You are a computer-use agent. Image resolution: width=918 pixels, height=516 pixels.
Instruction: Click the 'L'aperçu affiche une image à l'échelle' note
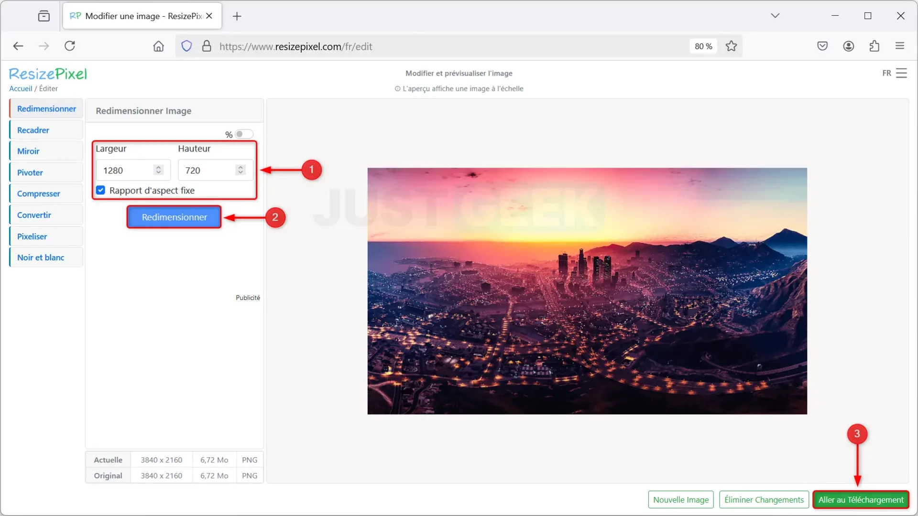tap(459, 88)
